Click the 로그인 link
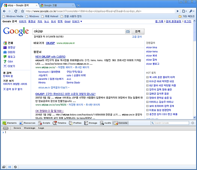This screenshot has width=197, height=170. 188,22
